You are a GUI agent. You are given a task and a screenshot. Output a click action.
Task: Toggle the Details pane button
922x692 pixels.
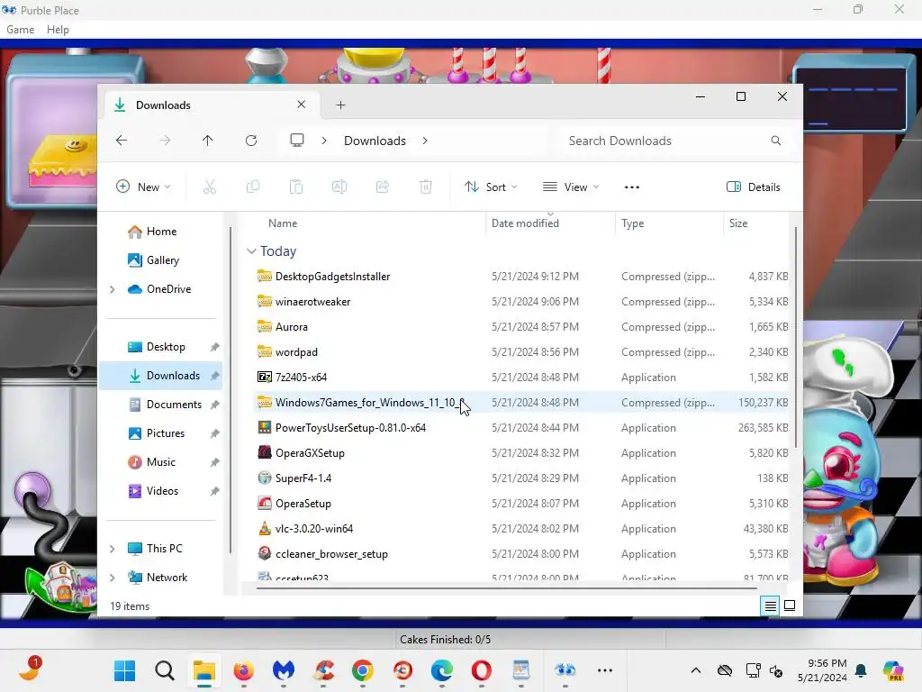click(754, 187)
